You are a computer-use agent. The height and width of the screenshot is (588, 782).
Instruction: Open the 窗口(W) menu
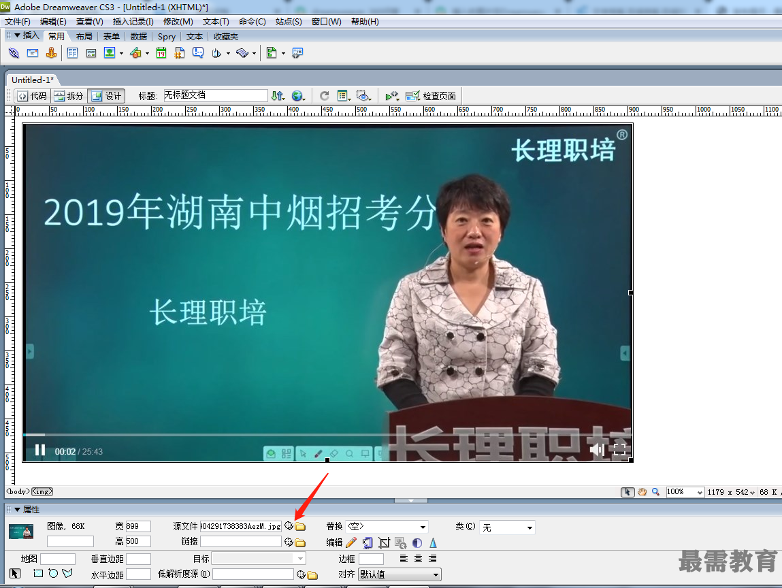(x=326, y=22)
